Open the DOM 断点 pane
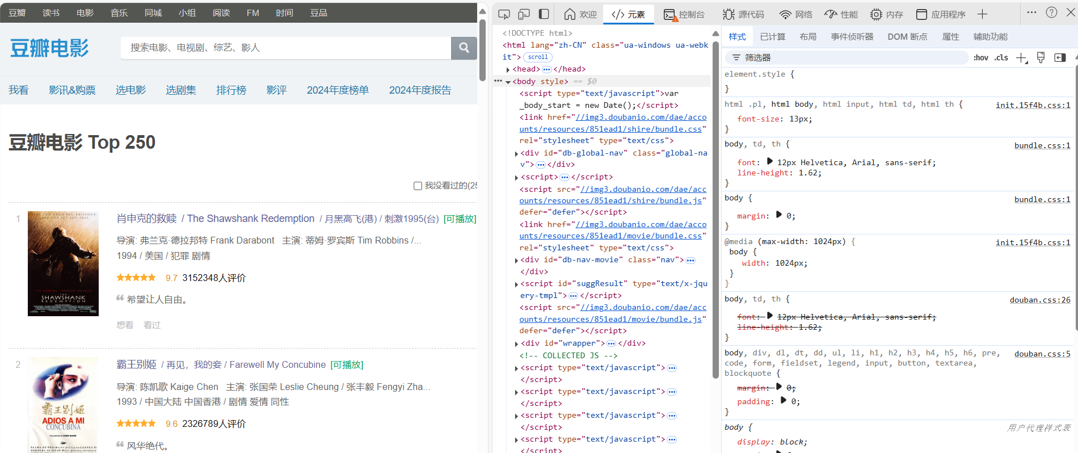Viewport: 1078px width, 453px height. [x=907, y=37]
